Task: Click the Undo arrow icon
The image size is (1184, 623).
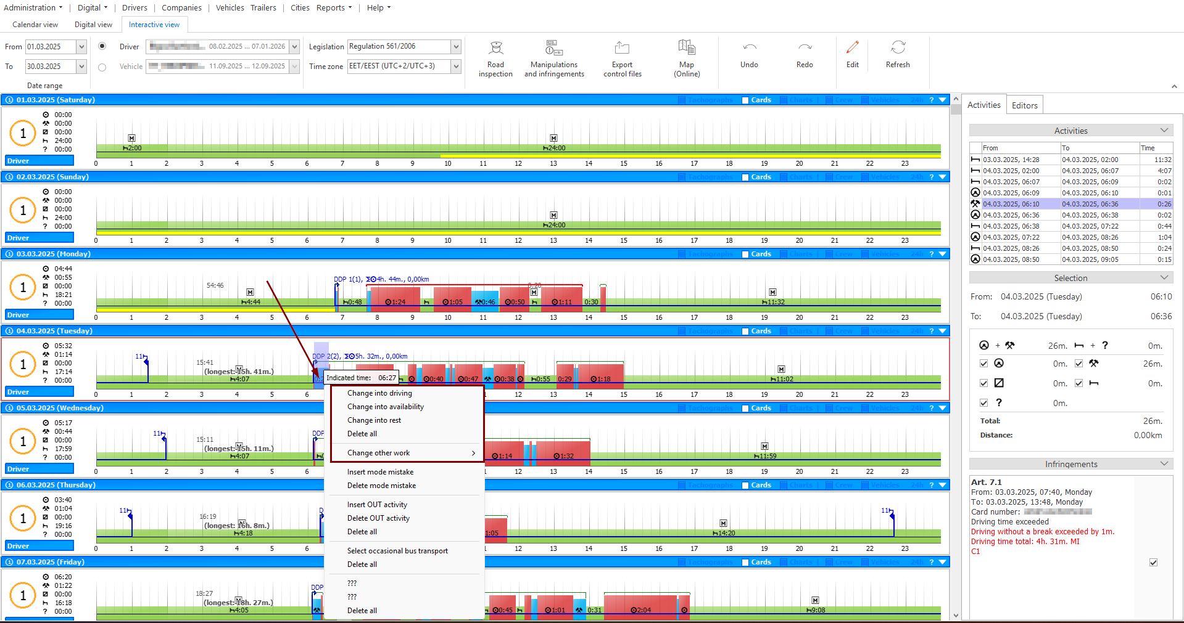Action: [x=749, y=48]
